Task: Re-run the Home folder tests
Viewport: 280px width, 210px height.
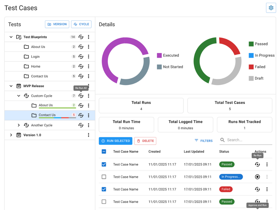Action: click(x=81, y=66)
